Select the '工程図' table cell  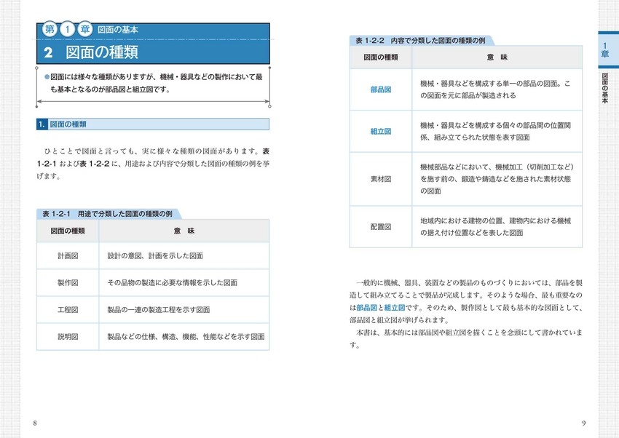(x=68, y=309)
